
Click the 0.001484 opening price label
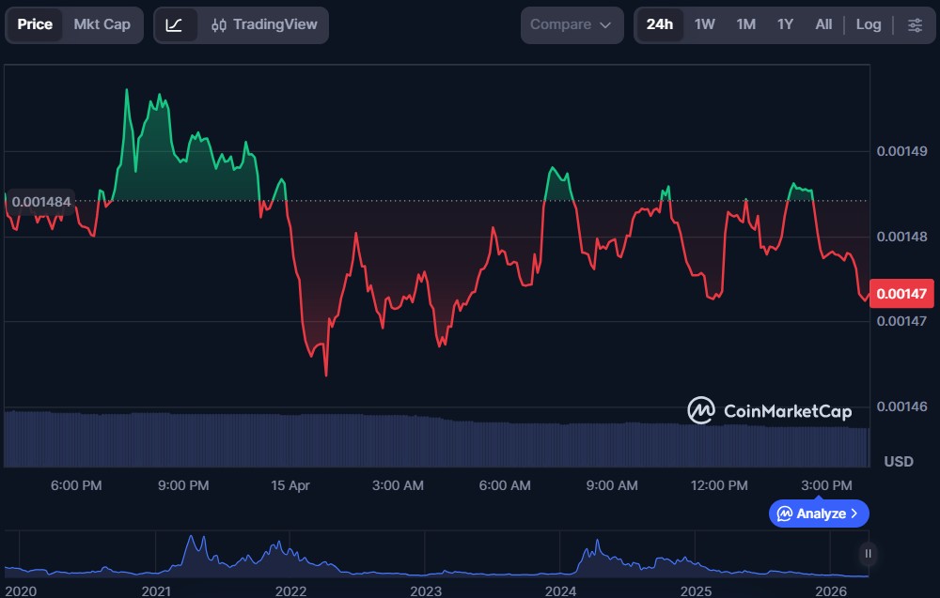(41, 202)
